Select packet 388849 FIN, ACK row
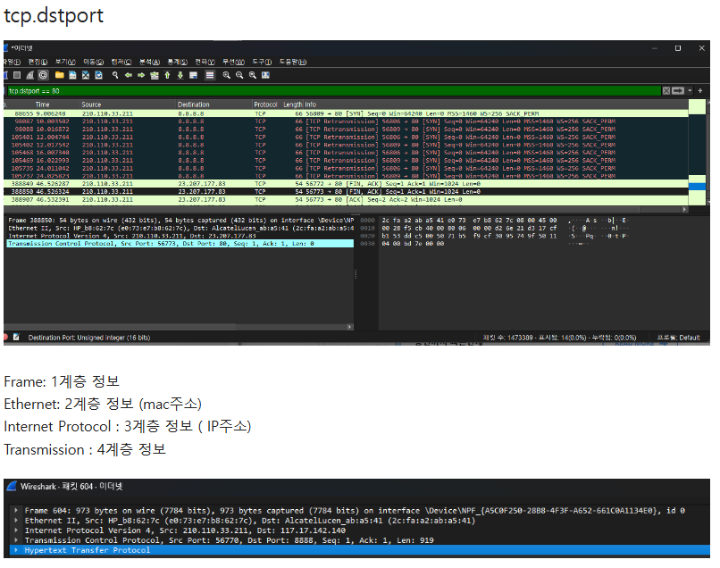The height and width of the screenshot is (568, 720). tap(346, 184)
